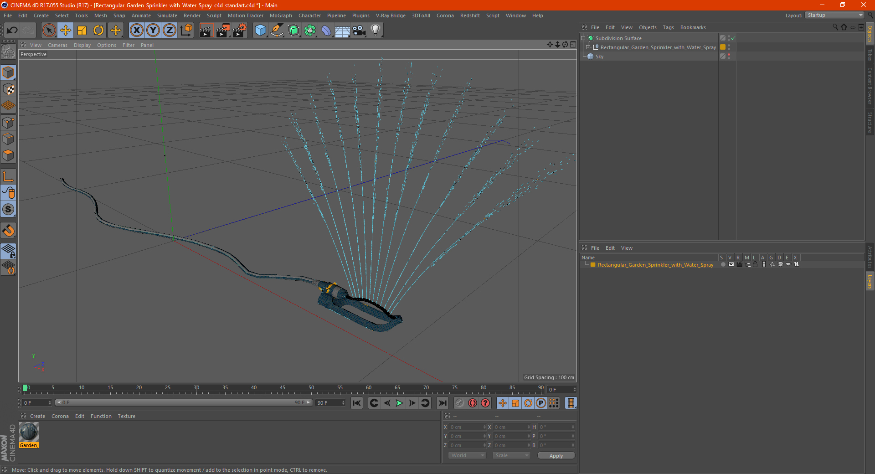Expand Rectangular_Garden_Sprinkler object hierarchy
Viewport: 875px width, 474px height.
(x=588, y=47)
